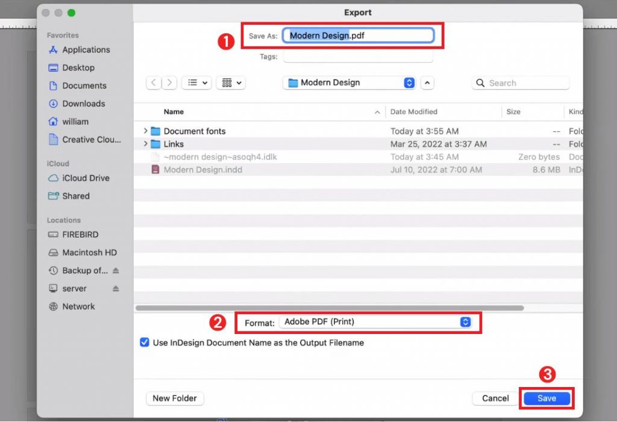This screenshot has height=422, width=617.
Task: Click the Save As filename field
Action: pyautogui.click(x=359, y=35)
